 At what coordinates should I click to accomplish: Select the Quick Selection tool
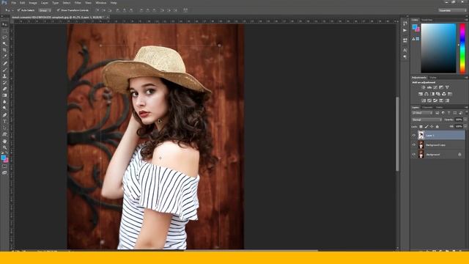coord(4,44)
